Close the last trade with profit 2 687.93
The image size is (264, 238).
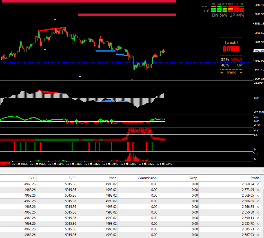pyautogui.click(x=258, y=235)
